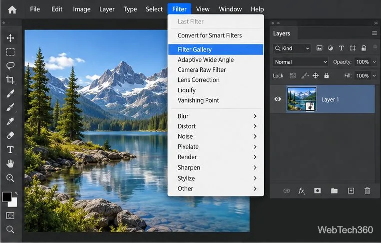
Task: Click the background white color swatch
Action: (13, 203)
